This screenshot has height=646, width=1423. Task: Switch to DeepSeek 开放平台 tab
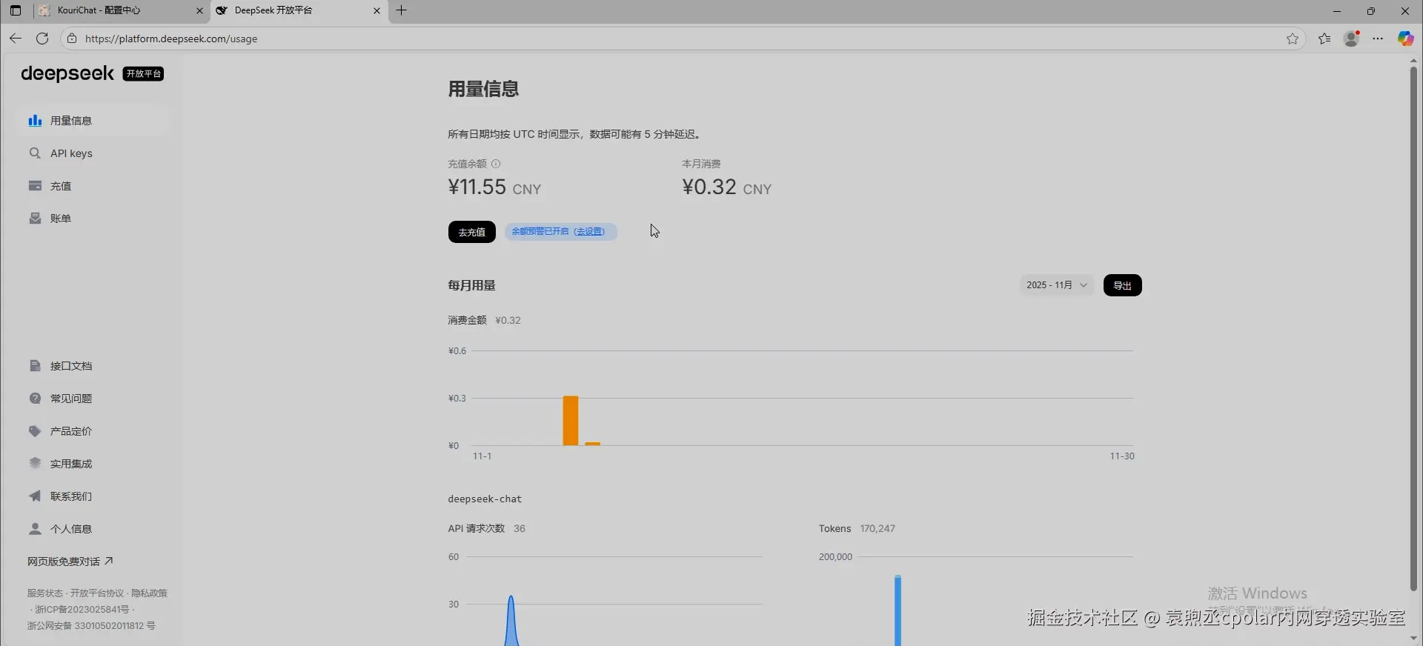pos(299,10)
